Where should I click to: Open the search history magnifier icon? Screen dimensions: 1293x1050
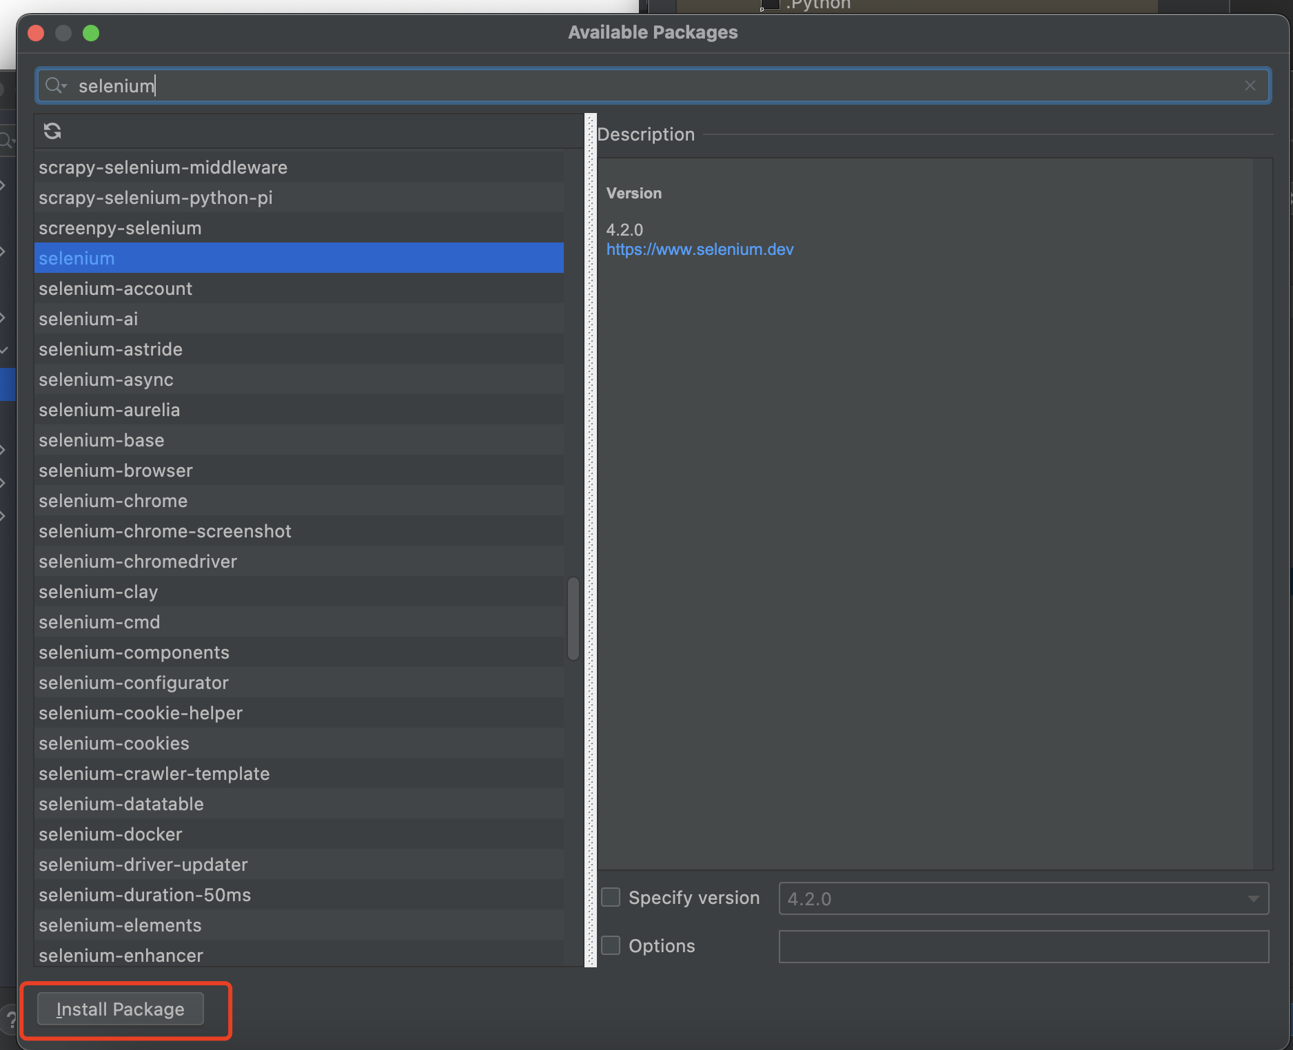(x=55, y=85)
